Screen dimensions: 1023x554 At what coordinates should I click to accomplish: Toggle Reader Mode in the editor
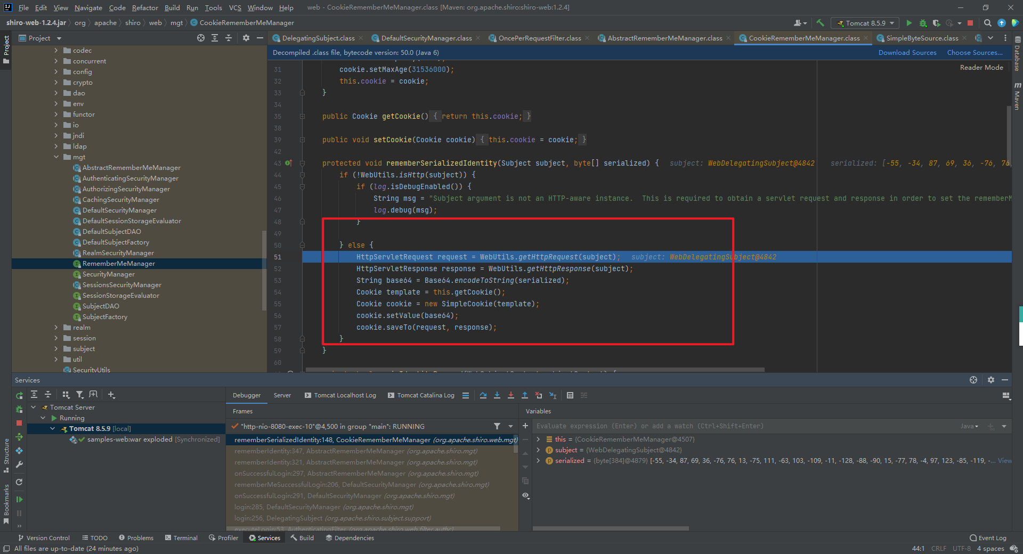tap(981, 68)
